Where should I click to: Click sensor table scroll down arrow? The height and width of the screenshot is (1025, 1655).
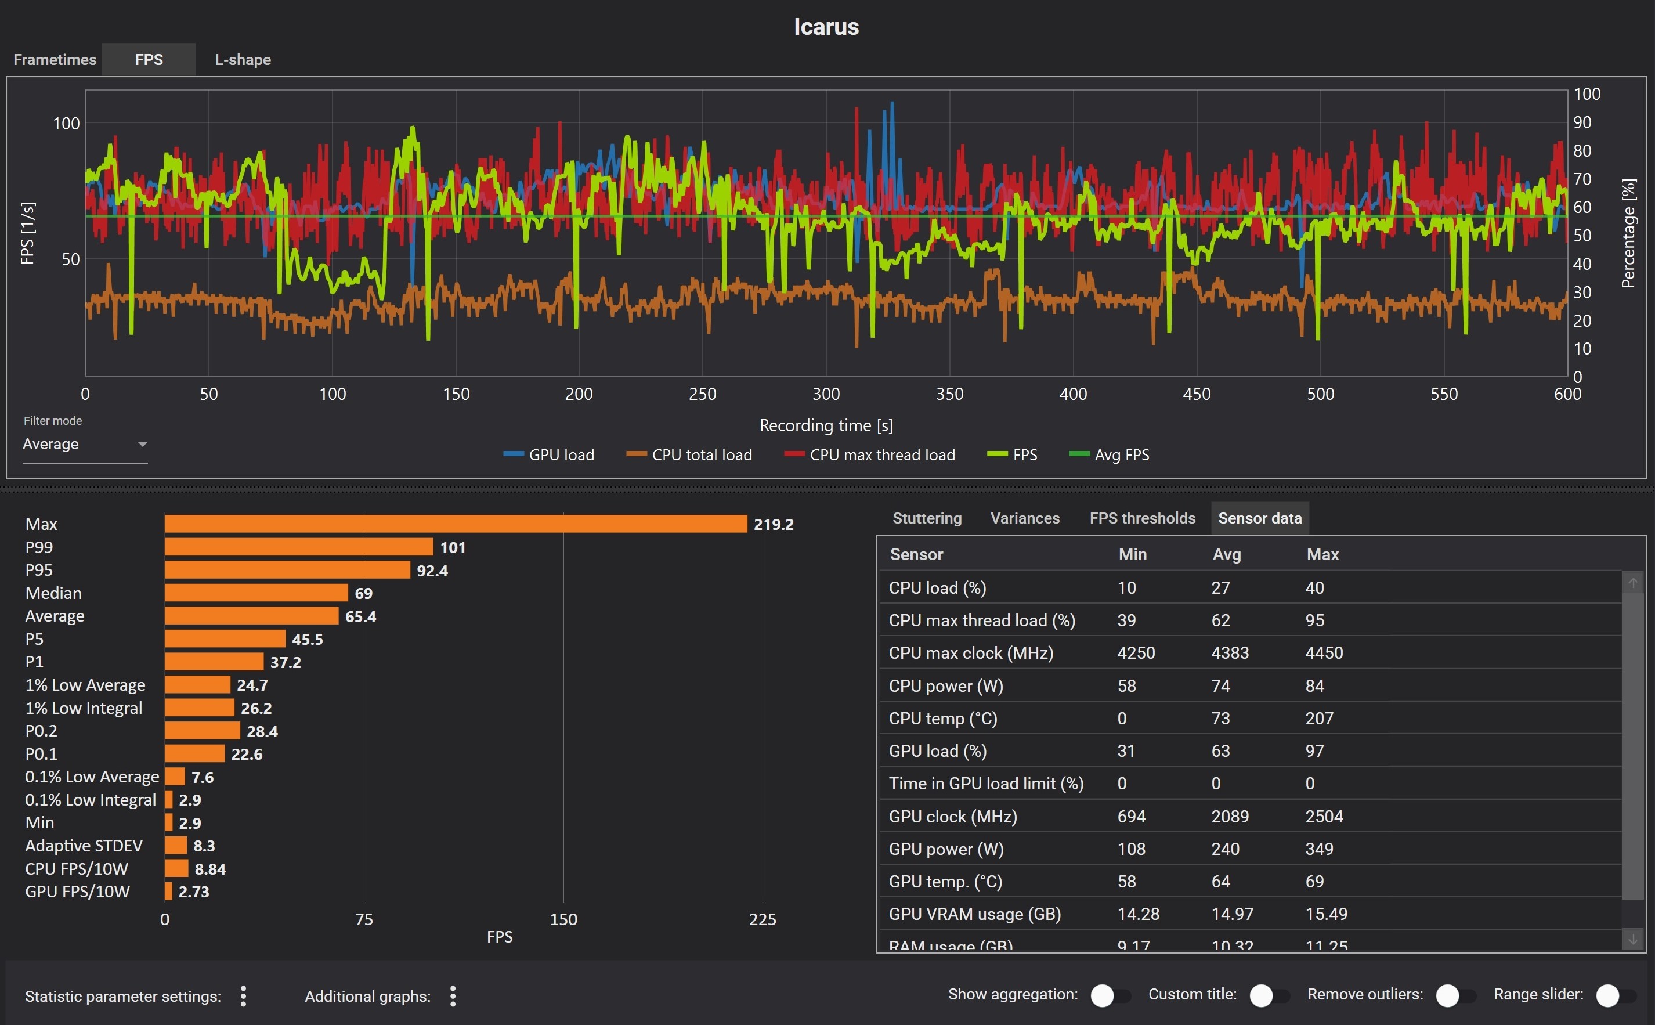click(x=1632, y=939)
